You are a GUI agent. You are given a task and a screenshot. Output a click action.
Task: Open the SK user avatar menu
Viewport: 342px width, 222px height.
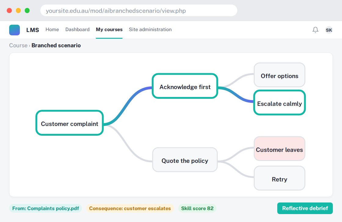329,30
